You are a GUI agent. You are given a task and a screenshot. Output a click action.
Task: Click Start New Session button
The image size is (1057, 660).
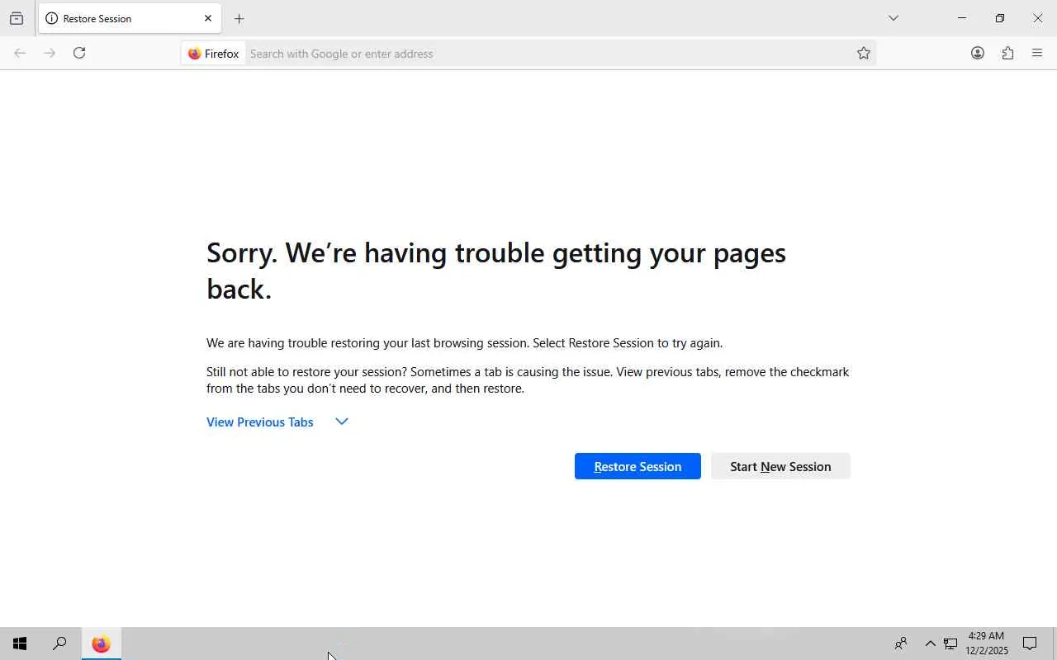[x=780, y=466]
